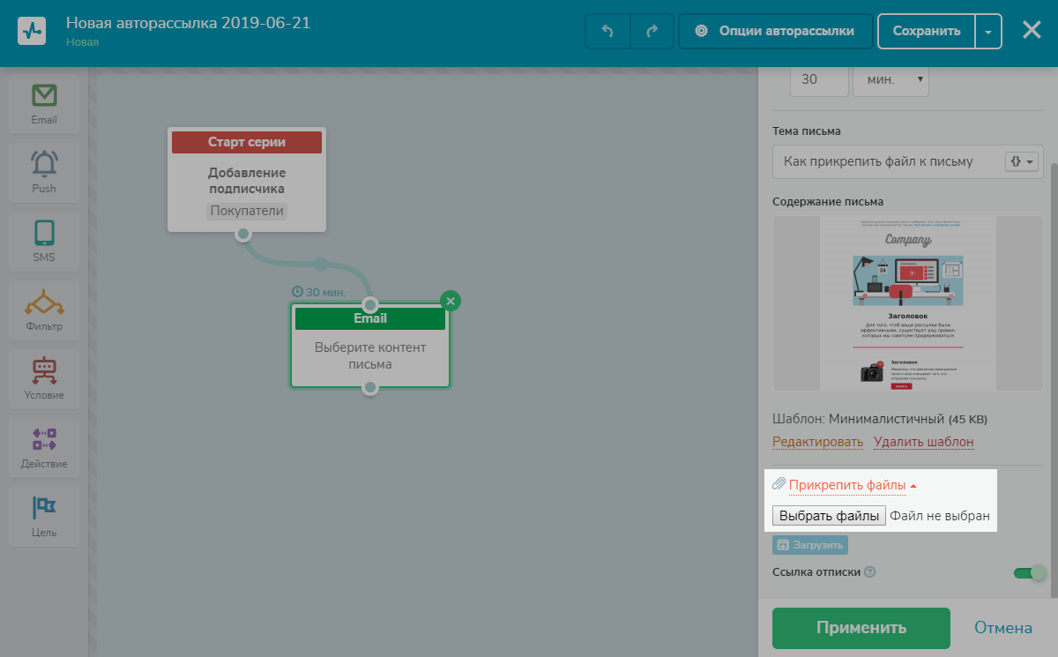Expand the Сохранить split-button arrow

tap(988, 31)
